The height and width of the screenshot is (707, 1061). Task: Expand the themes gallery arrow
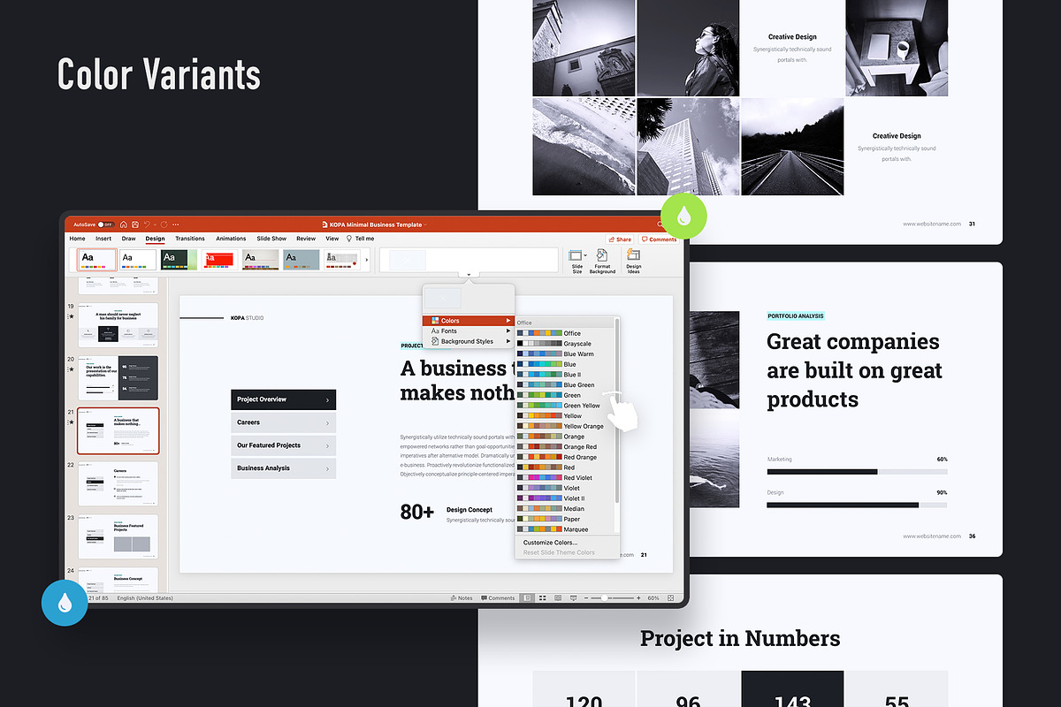367,260
